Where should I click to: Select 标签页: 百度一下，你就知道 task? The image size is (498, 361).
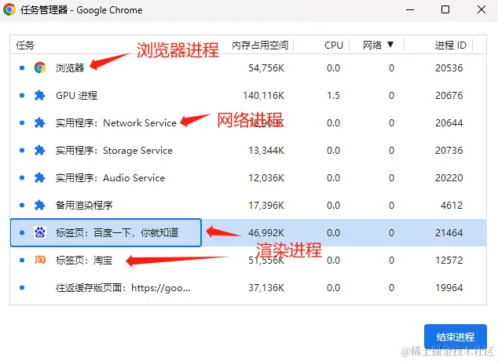(248, 232)
